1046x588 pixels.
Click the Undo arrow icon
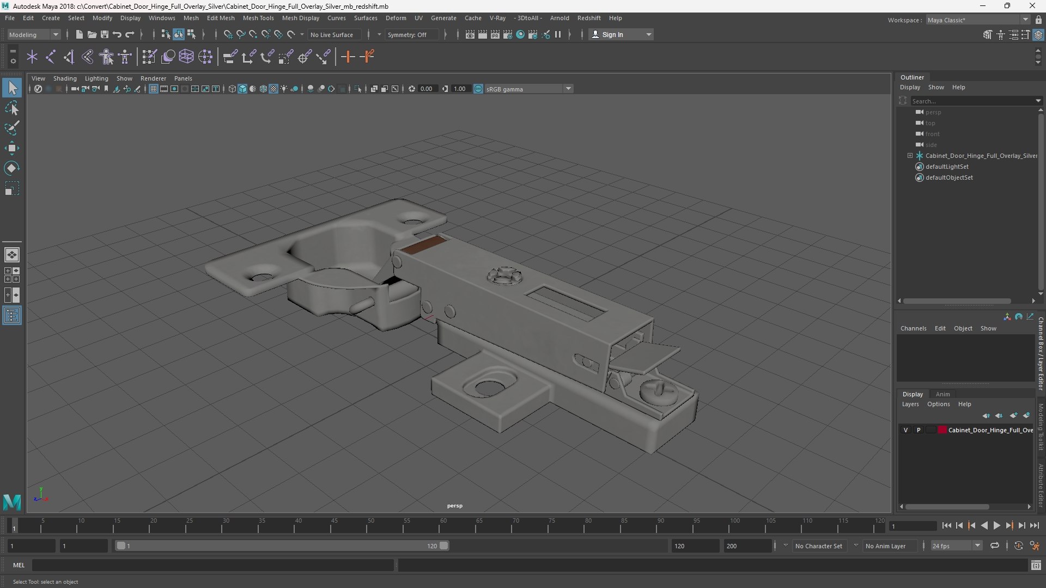(x=117, y=34)
